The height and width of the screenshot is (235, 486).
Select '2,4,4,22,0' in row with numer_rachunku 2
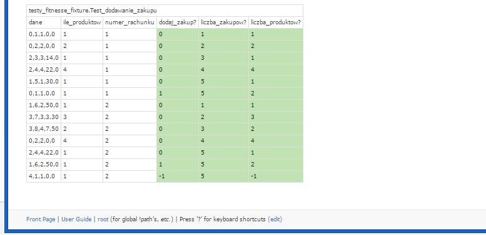pyautogui.click(x=44, y=153)
